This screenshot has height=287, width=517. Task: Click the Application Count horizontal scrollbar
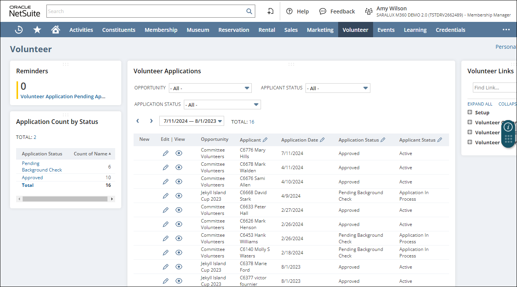click(65, 199)
